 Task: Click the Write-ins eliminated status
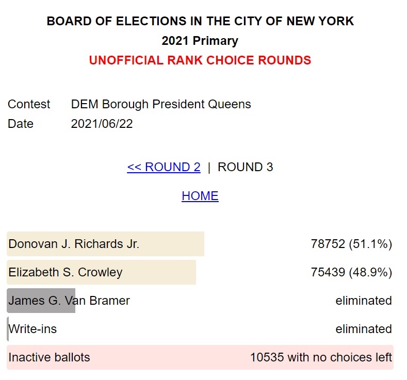363,329
